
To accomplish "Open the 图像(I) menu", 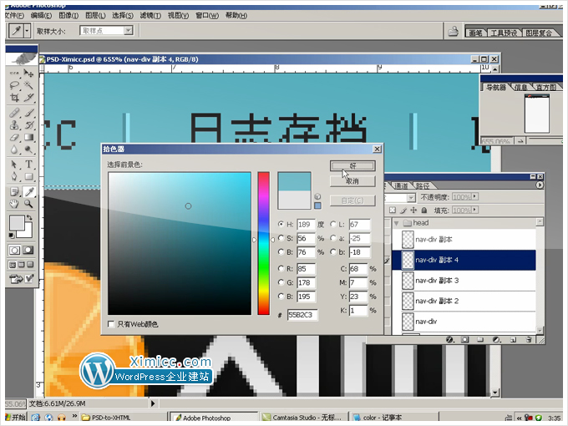I will pyautogui.click(x=68, y=15).
